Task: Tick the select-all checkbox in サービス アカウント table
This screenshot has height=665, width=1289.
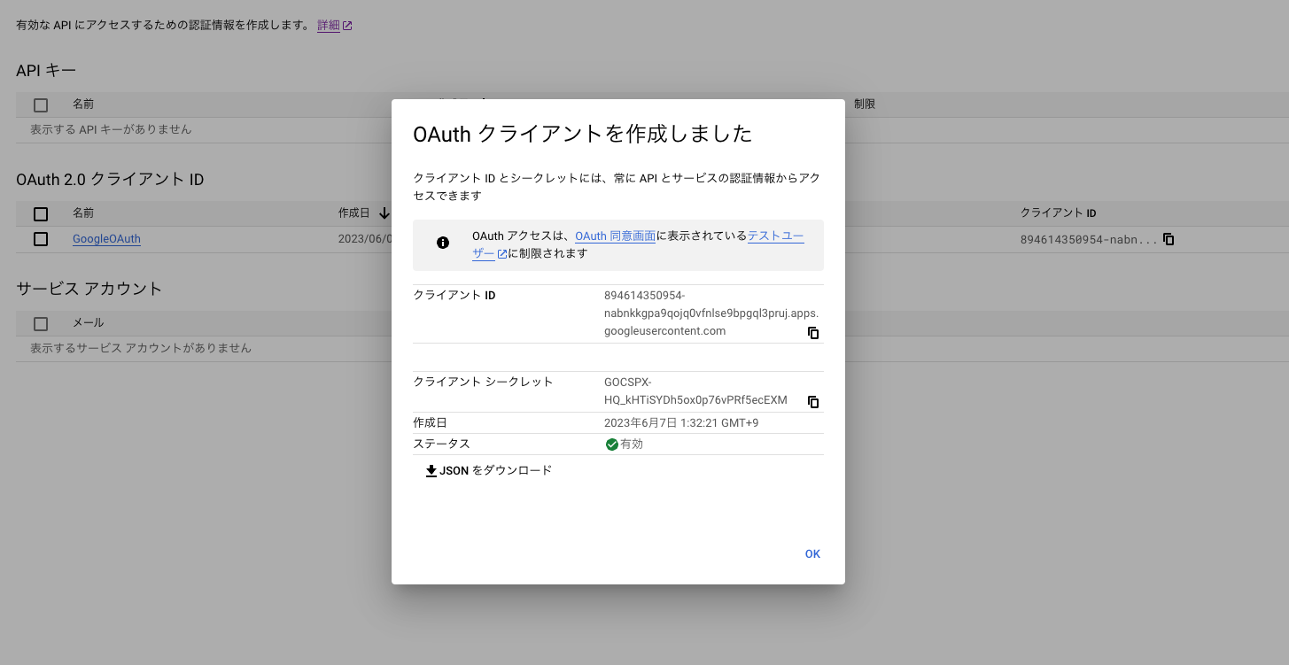Action: (x=41, y=323)
